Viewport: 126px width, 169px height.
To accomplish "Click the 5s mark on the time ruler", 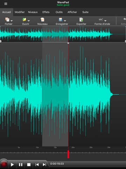I will coord(19,148).
